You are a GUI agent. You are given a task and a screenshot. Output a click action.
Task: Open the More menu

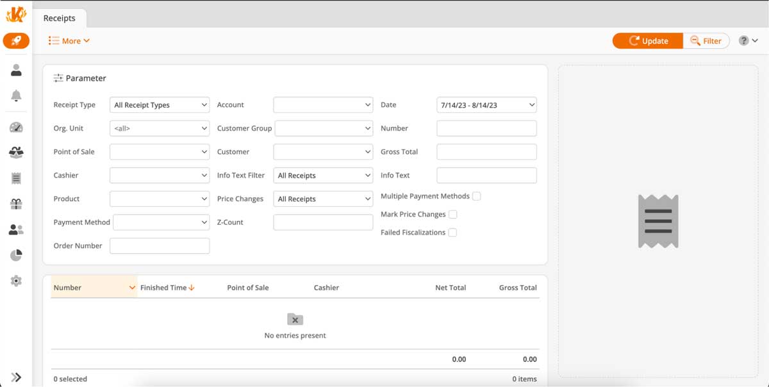pos(69,40)
